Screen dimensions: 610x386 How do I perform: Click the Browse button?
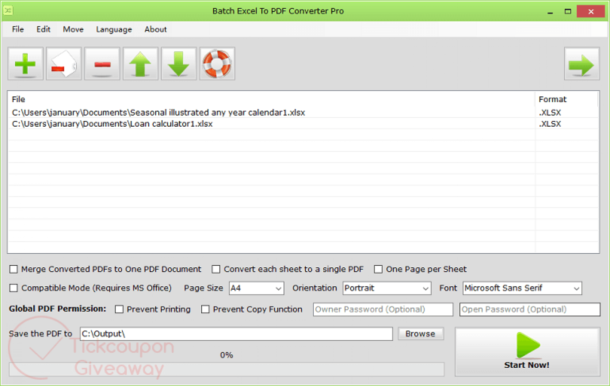[421, 334]
